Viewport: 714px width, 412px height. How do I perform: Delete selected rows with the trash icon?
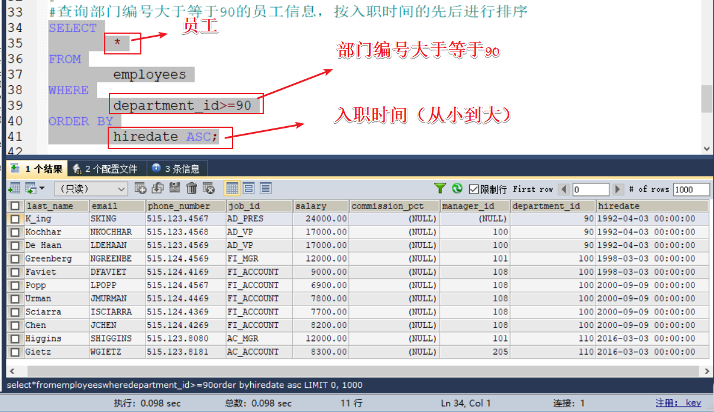(192, 189)
